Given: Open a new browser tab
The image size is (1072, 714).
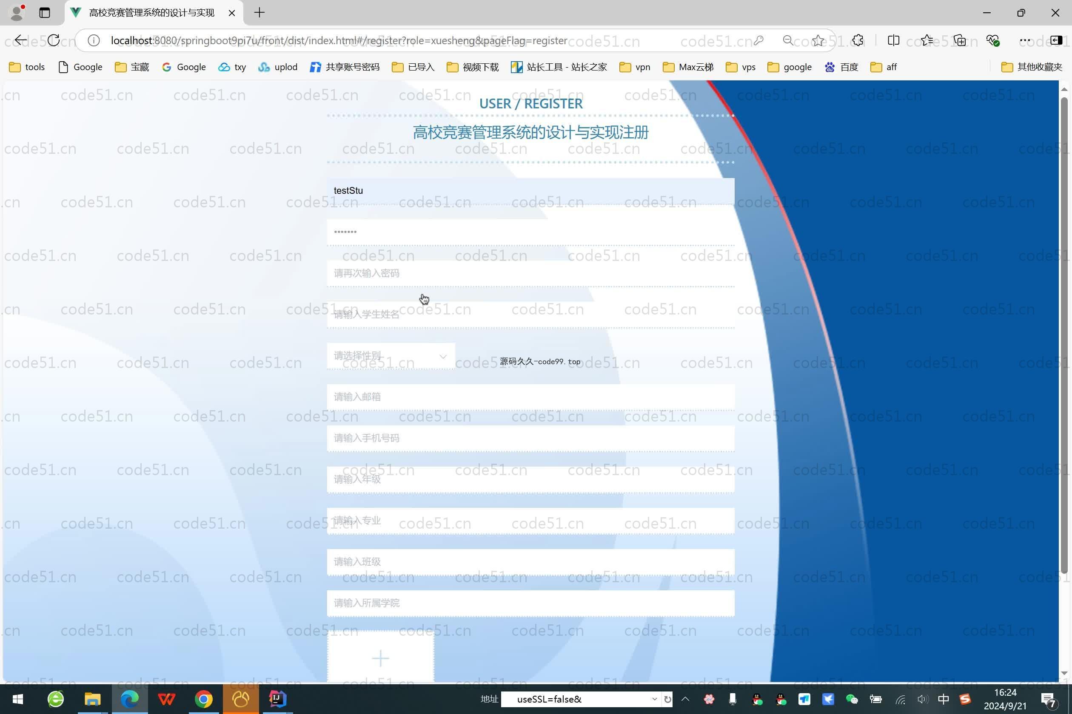Looking at the screenshot, I should point(259,13).
